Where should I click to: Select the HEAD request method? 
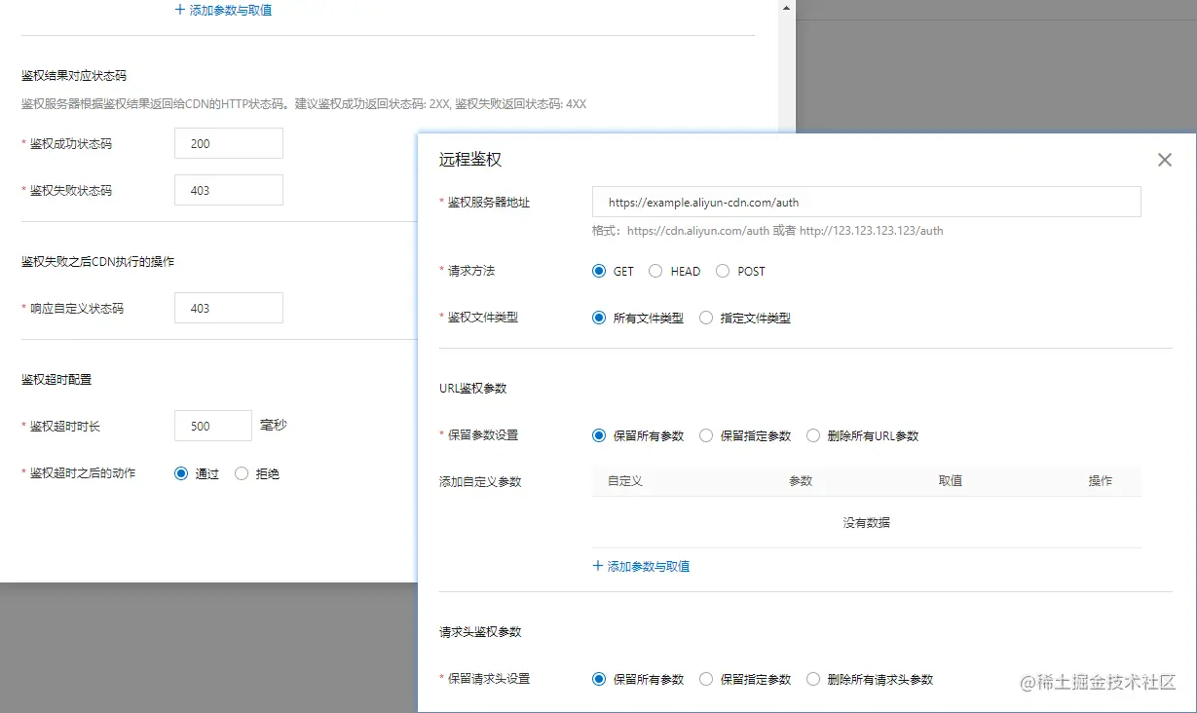(x=655, y=271)
